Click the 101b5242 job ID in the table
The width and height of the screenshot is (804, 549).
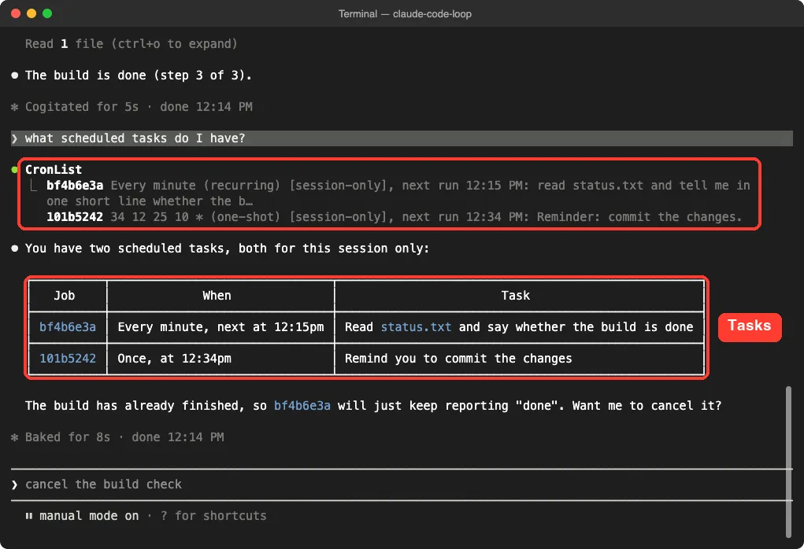coord(68,359)
